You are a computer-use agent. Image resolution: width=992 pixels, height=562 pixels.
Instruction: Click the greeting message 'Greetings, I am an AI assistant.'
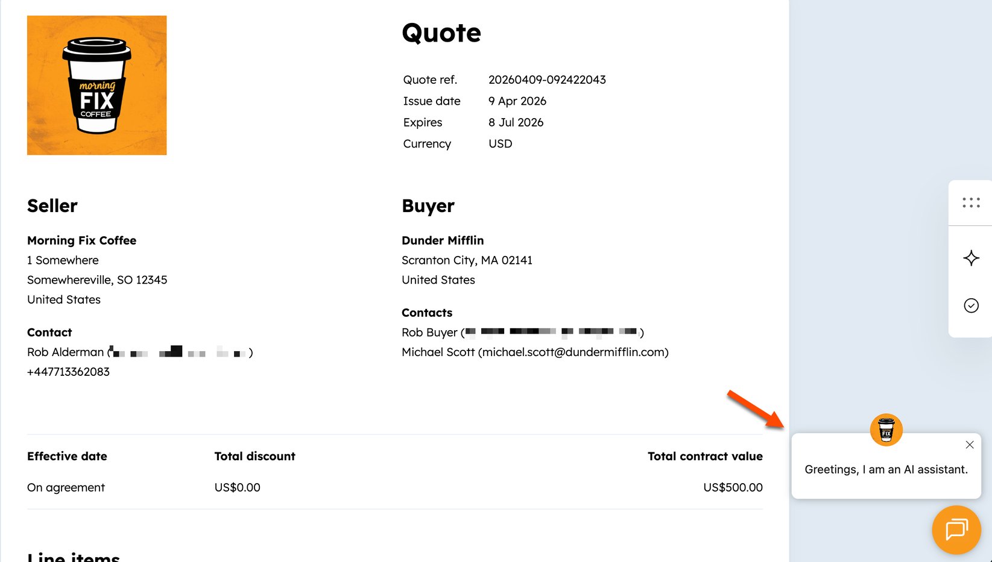[886, 469]
